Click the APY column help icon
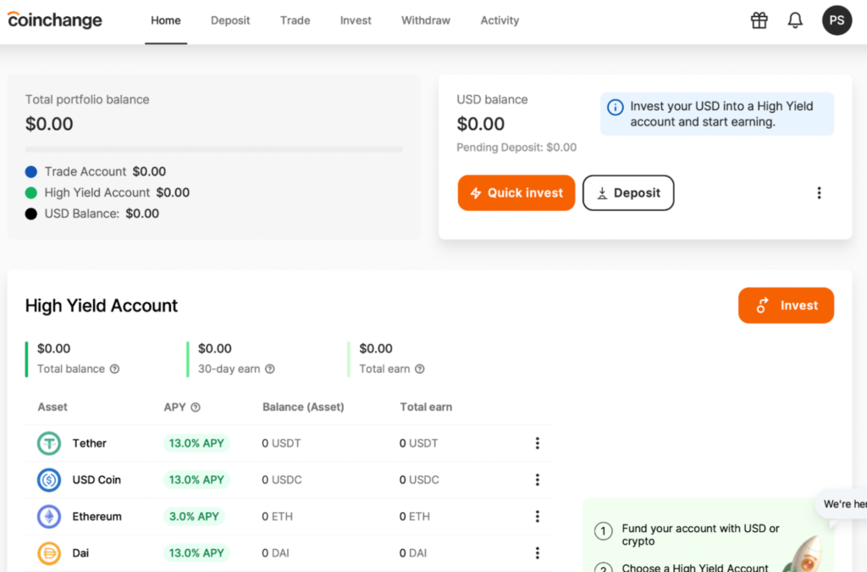Screen dimensions: 867x572 click(x=196, y=408)
